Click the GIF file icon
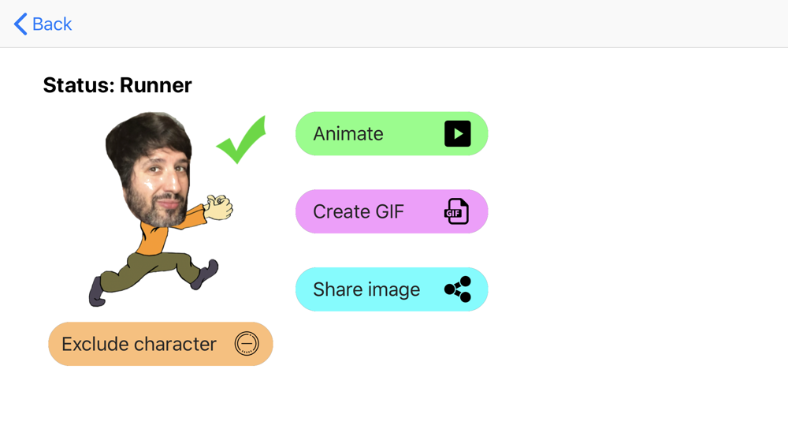788x444 pixels. point(456,211)
